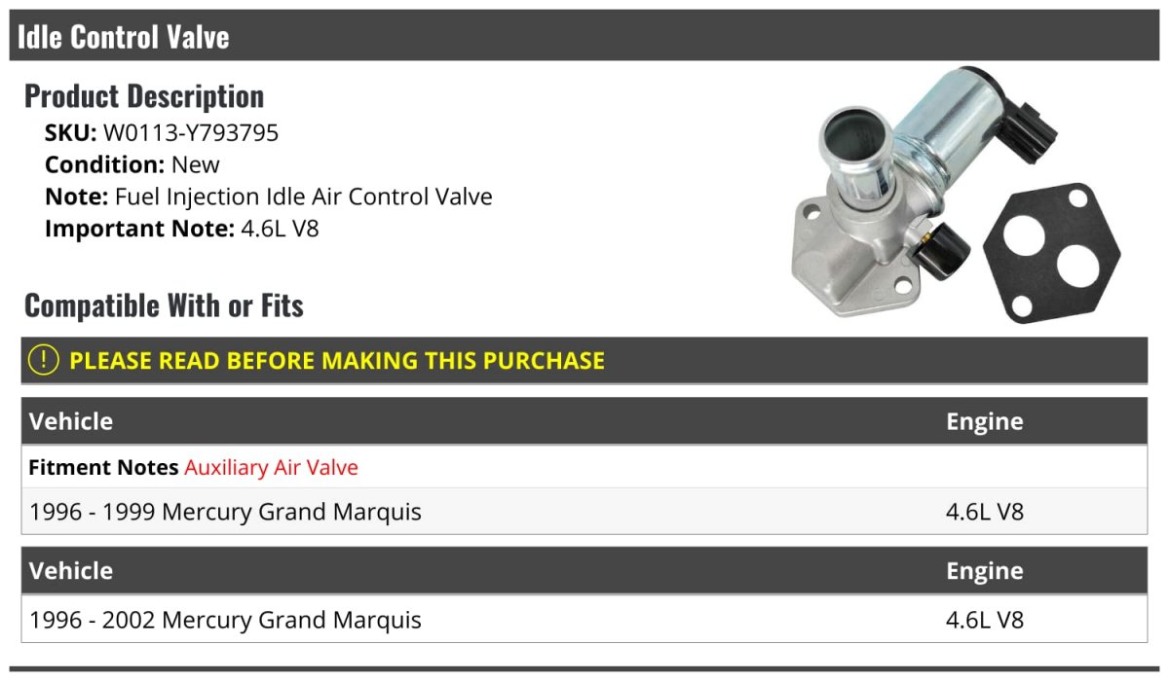Viewport: 1169px width, 681px height.
Task: Select the 1996 - 2002 Mercury Grand Marquis row
Action: [226, 620]
